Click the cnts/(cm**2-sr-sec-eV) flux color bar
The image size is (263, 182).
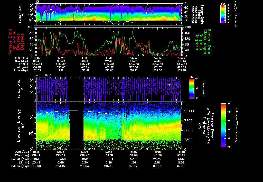point(223,125)
